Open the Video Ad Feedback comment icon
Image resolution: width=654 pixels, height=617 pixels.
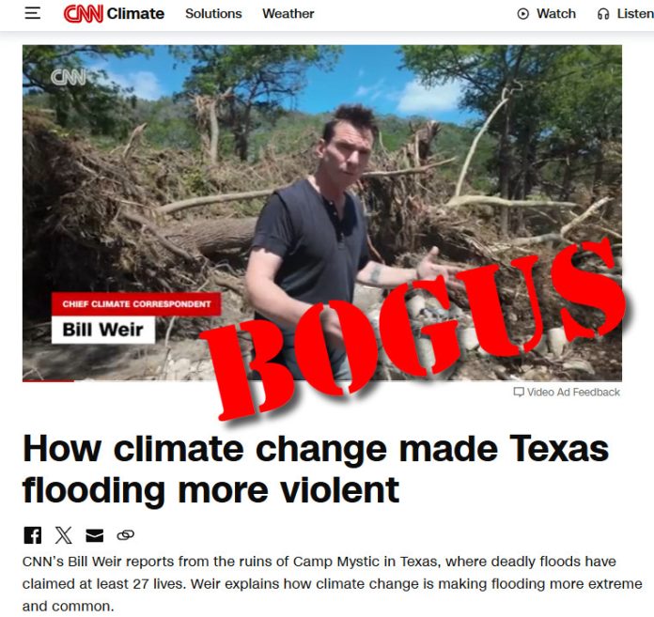(519, 392)
